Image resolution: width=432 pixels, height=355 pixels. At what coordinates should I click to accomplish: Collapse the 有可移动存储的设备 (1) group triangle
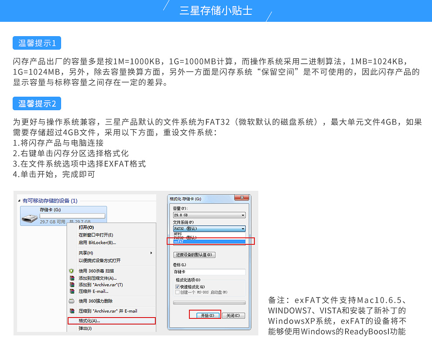tap(19, 201)
